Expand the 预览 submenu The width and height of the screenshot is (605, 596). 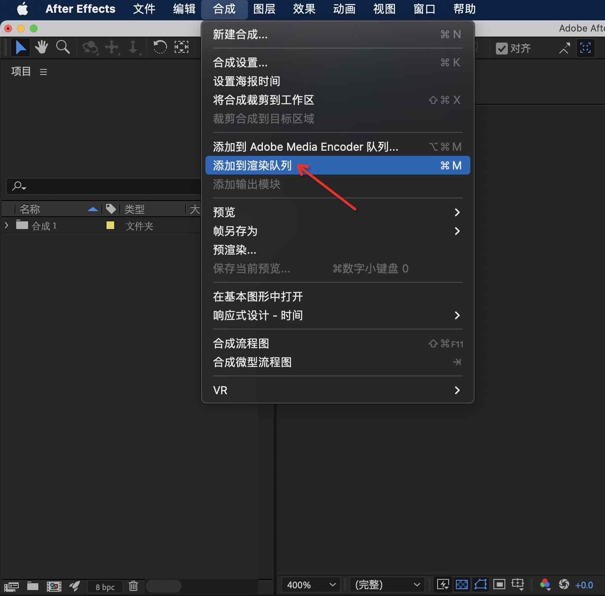tap(337, 212)
